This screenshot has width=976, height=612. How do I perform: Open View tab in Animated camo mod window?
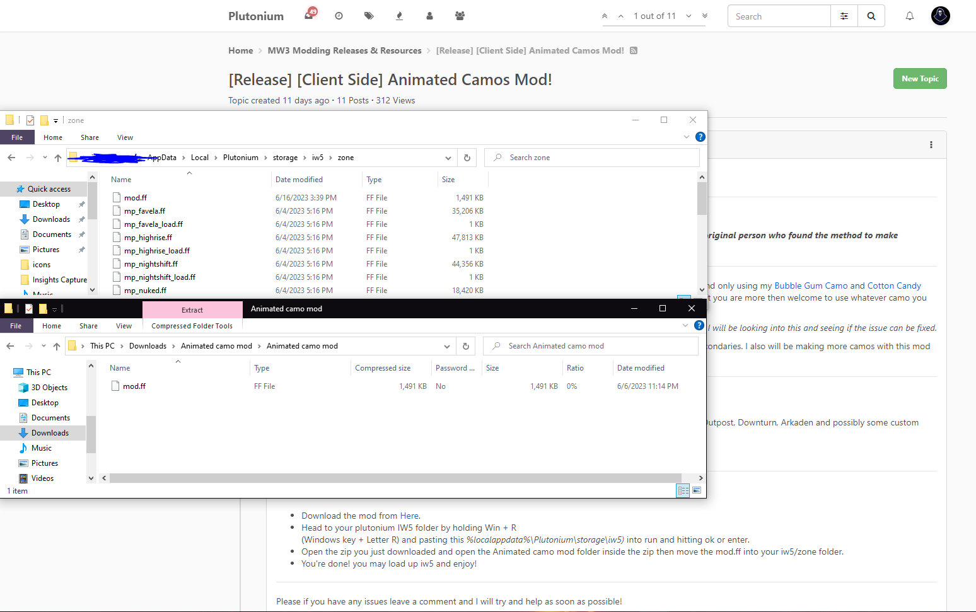pos(124,326)
